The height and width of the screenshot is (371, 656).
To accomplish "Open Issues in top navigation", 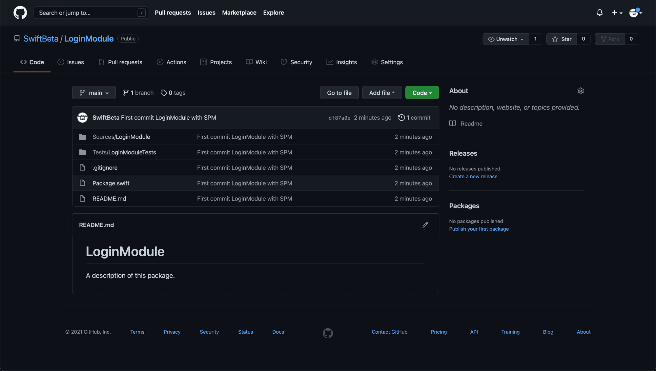I will pos(206,12).
